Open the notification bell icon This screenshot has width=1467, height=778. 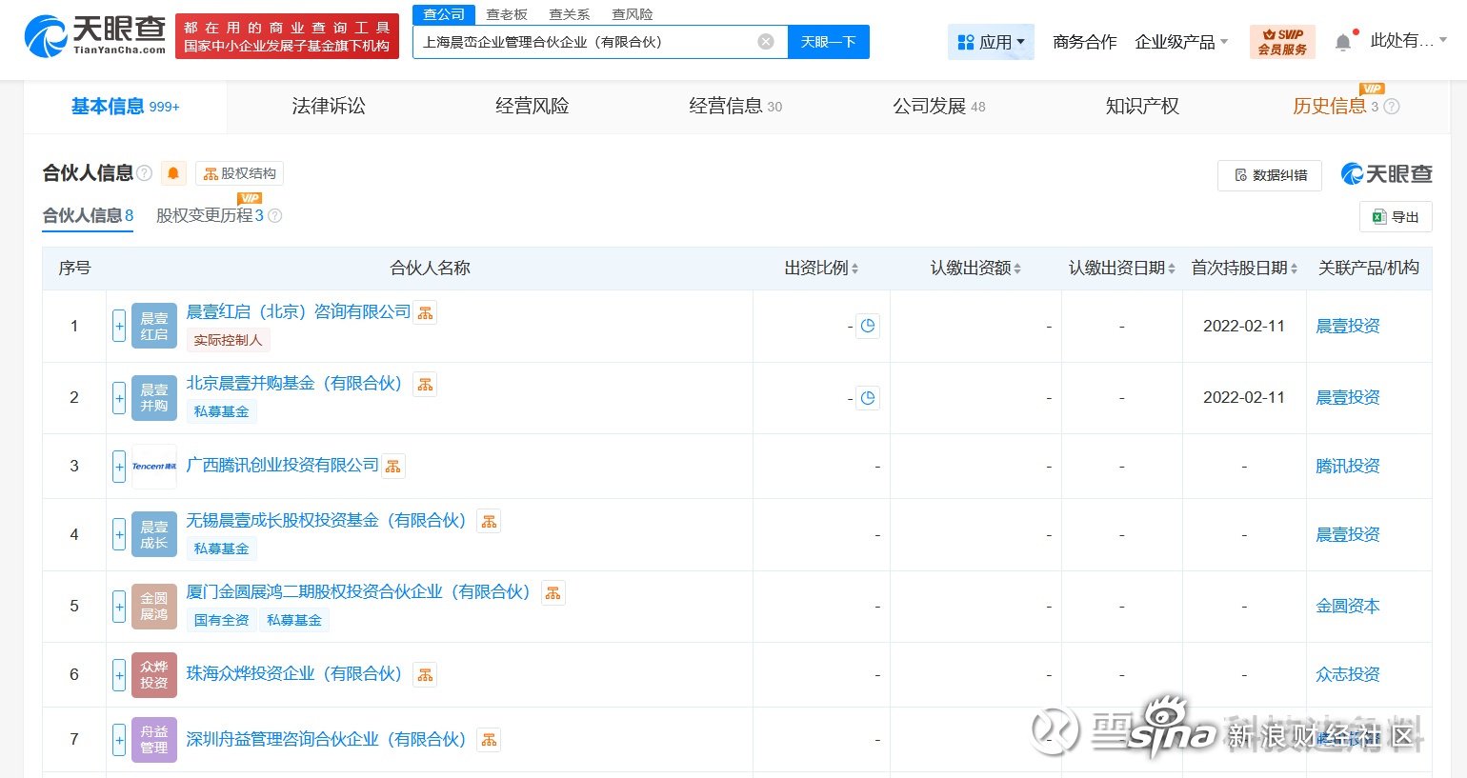coord(1343,42)
